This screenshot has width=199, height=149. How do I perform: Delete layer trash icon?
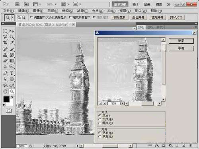coord(190,145)
